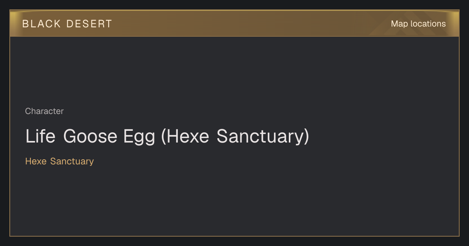469x246 pixels.
Task: Click the BLACK DESERT logo text
Action: point(67,24)
